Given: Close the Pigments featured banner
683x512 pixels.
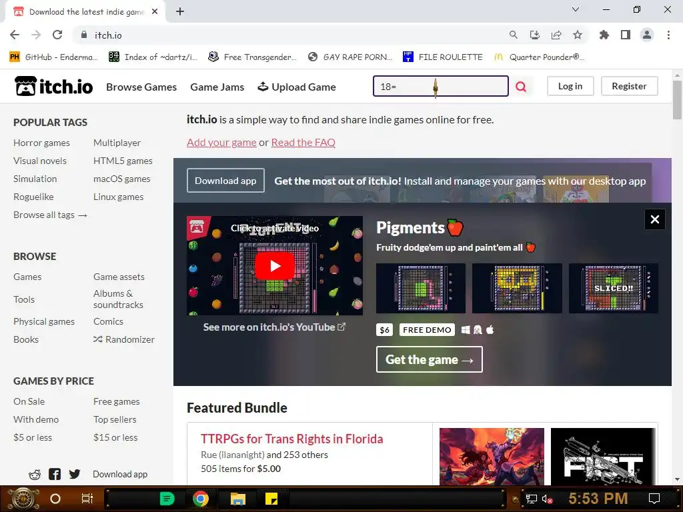Looking at the screenshot, I should (x=655, y=219).
